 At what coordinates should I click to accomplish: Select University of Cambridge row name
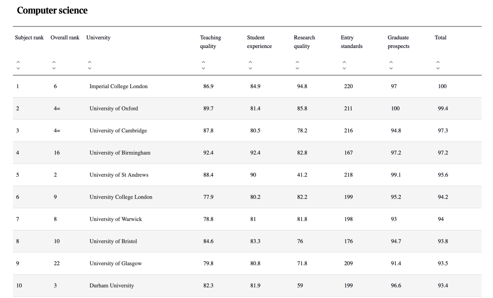point(118,131)
